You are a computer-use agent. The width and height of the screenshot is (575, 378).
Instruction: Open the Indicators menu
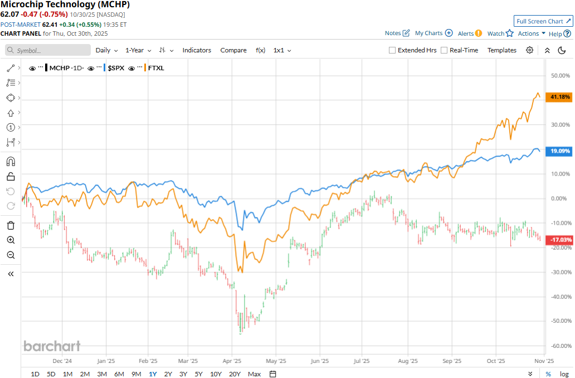click(x=197, y=50)
